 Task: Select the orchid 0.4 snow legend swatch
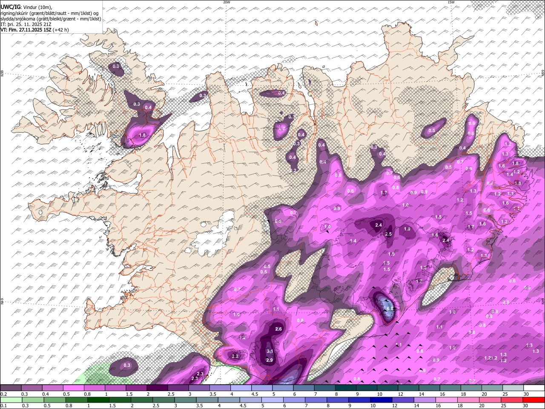tap(53, 388)
